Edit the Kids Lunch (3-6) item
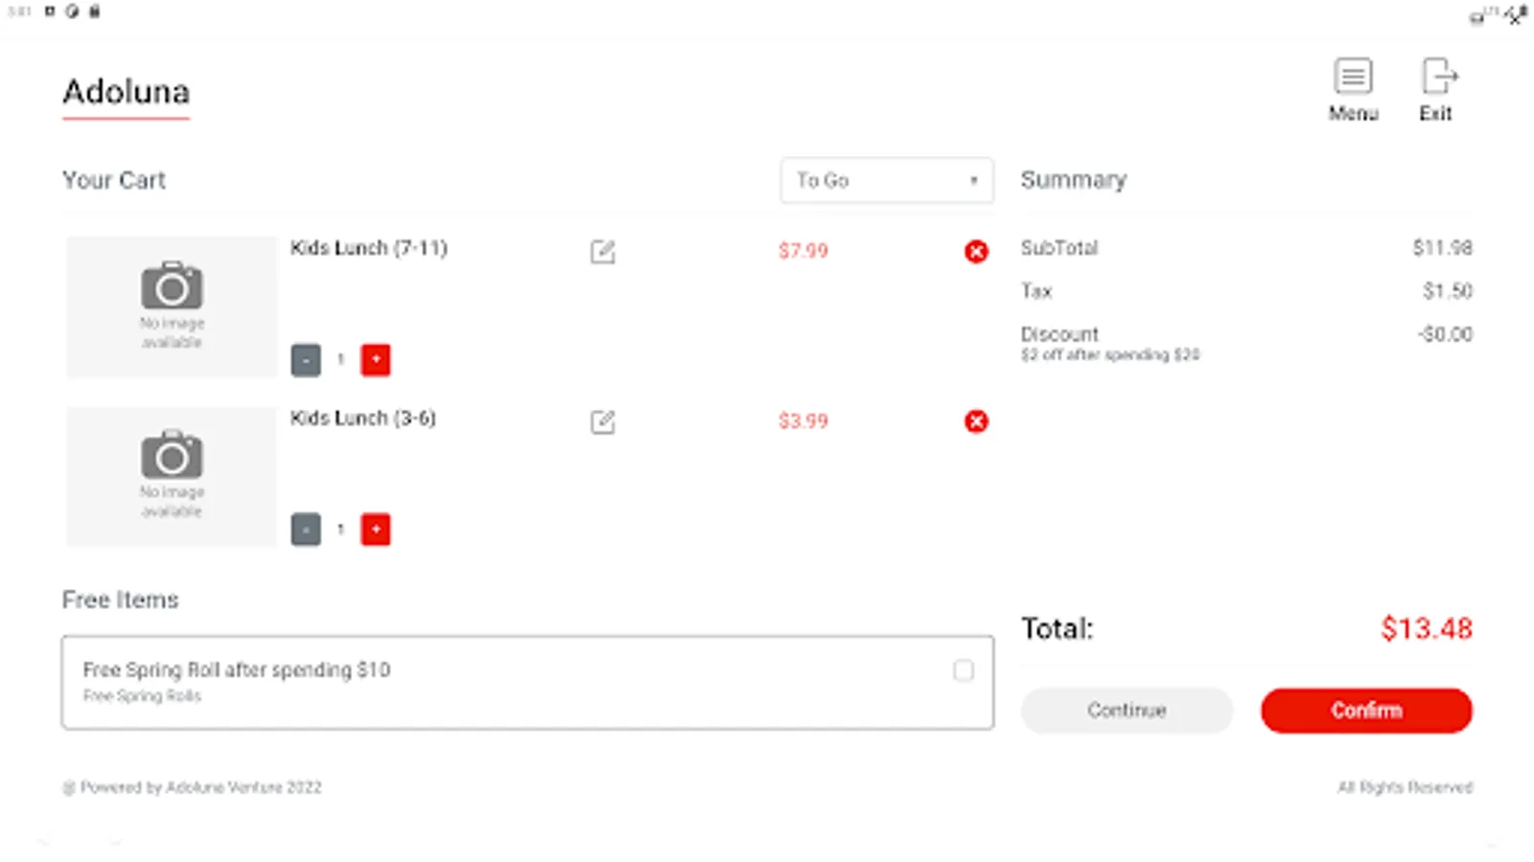The image size is (1534, 862). click(602, 421)
